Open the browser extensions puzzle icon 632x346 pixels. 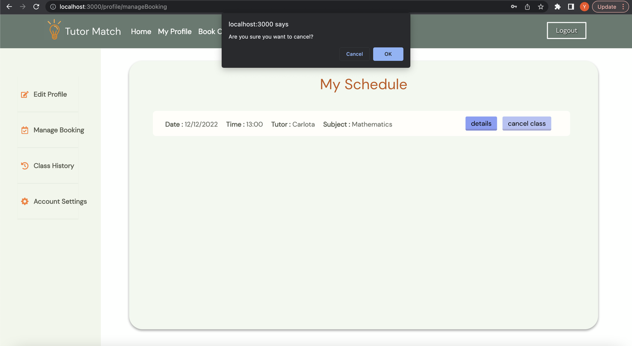(x=557, y=6)
